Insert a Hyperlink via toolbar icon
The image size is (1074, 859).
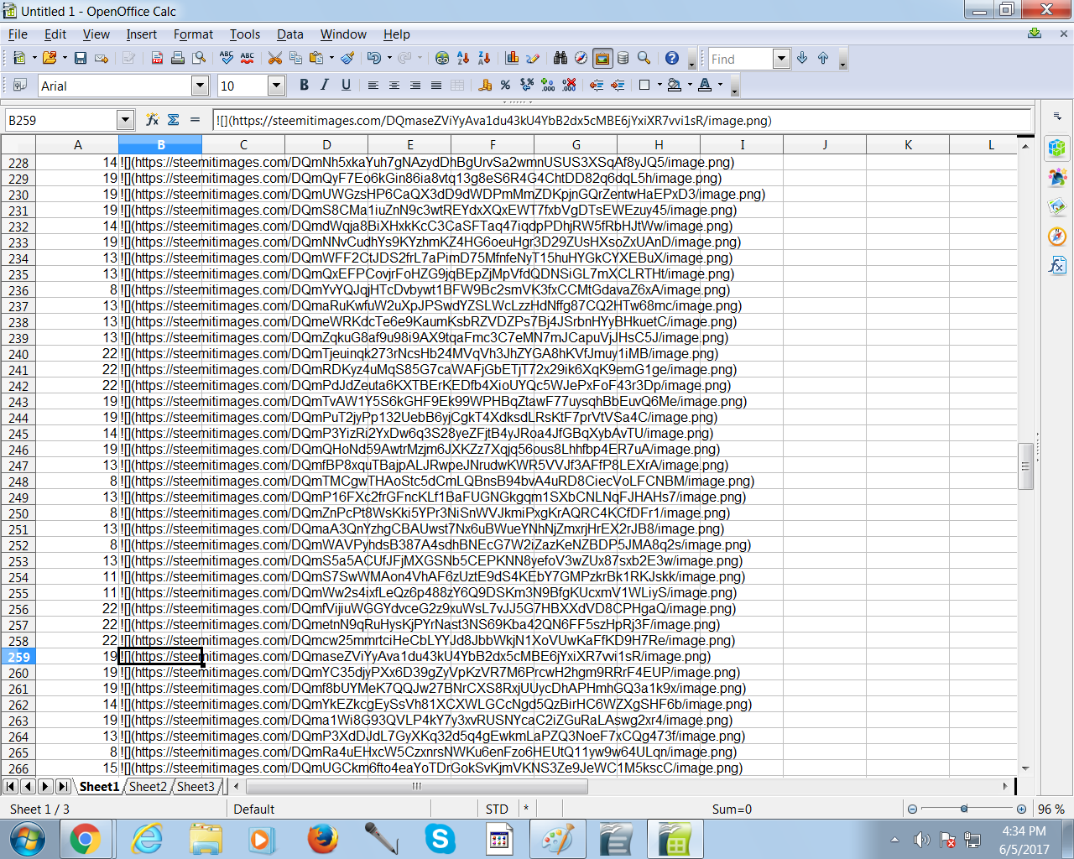pyautogui.click(x=442, y=58)
